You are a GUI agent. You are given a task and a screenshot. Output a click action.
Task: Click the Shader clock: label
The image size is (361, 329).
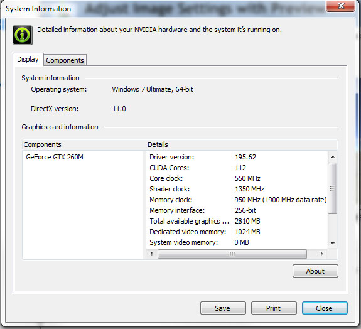tap(170, 189)
